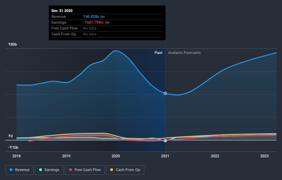Click the ₹0 y-axis label
The width and height of the screenshot is (282, 180).
[x=11, y=136]
